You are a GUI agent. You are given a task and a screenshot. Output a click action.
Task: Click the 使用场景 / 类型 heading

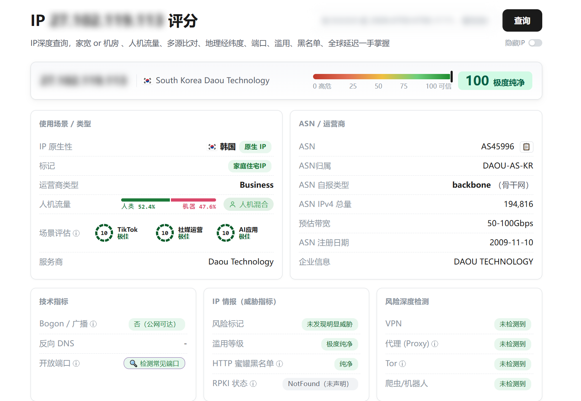pos(65,124)
